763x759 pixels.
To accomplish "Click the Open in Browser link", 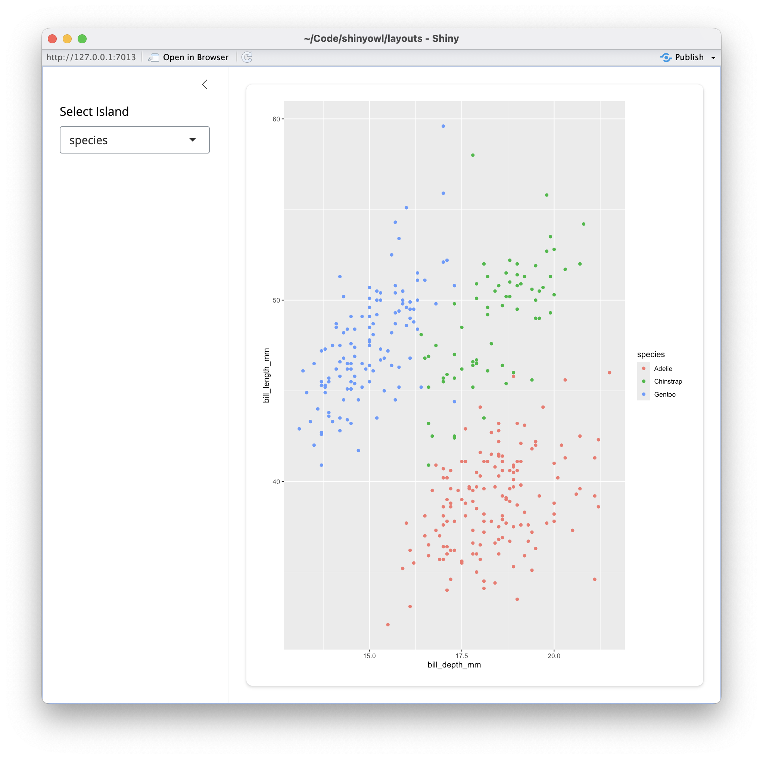I will (x=196, y=57).
